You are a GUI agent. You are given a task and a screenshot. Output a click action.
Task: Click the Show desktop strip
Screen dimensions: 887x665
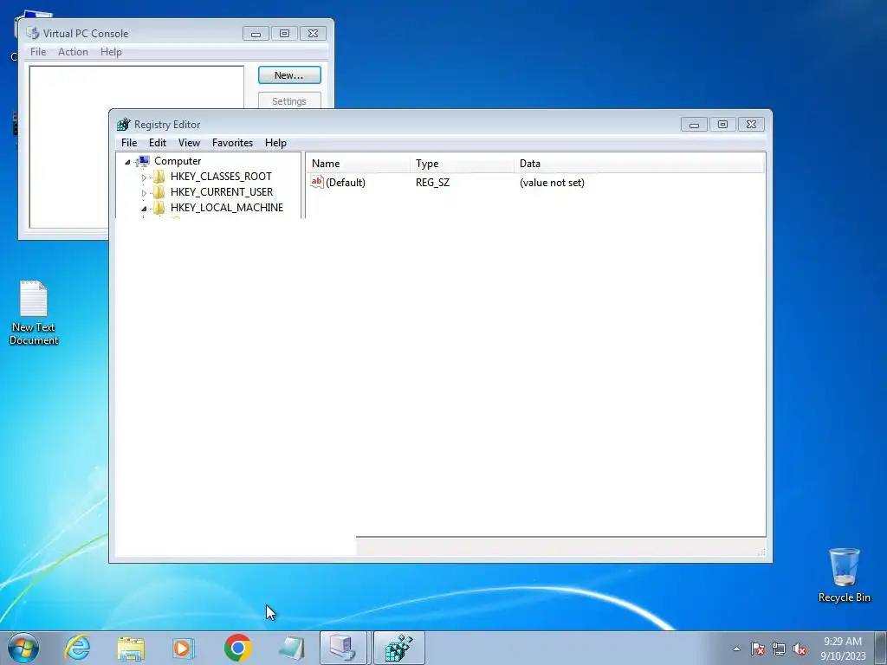(881, 648)
